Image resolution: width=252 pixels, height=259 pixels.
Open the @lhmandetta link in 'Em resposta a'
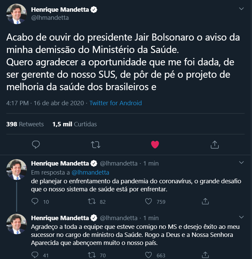point(90,173)
